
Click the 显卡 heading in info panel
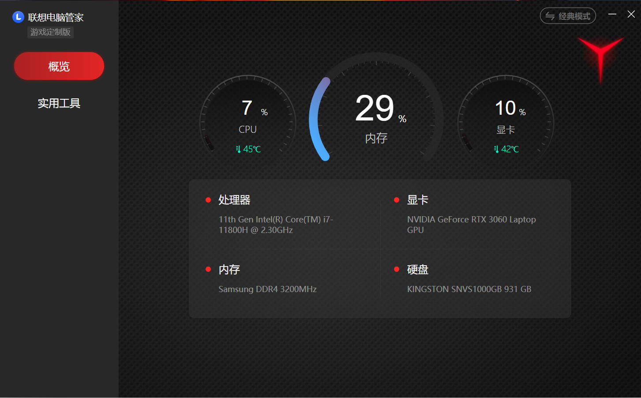click(417, 200)
